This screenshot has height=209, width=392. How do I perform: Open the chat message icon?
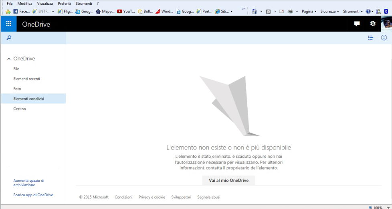(x=357, y=24)
